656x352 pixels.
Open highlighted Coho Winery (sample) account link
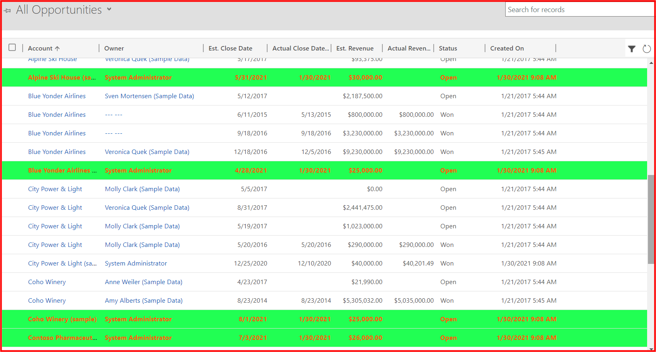(x=62, y=319)
